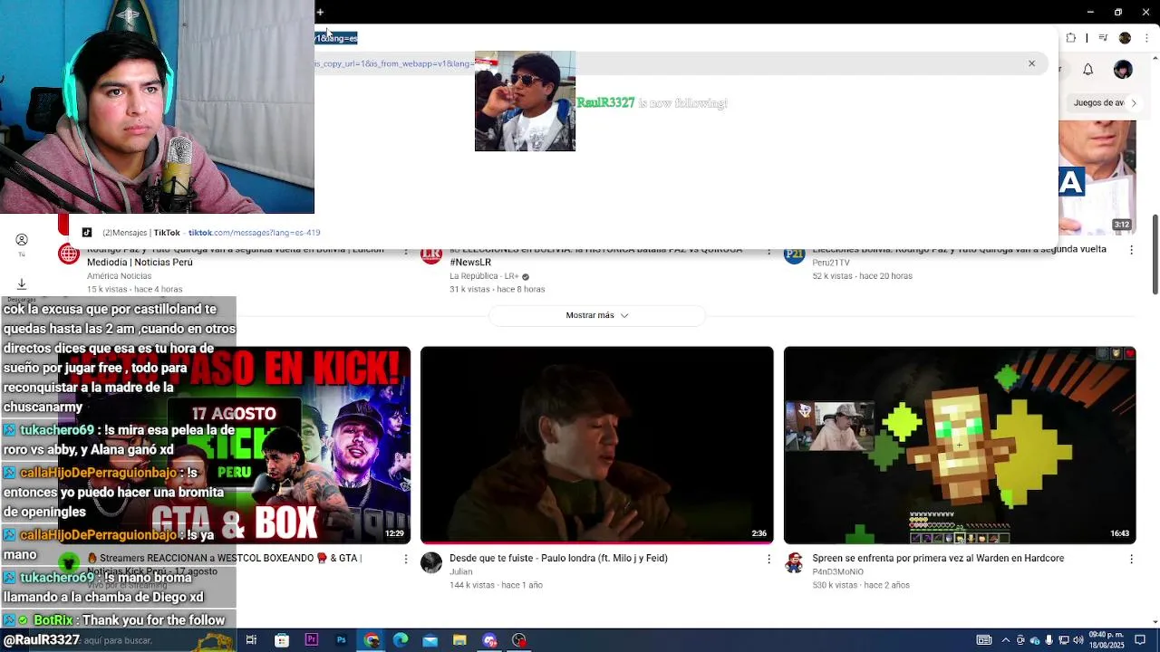Screen dimensions: 1160x652
Task: Click scrollbar down arrow at bottom
Action: tap(1155, 621)
